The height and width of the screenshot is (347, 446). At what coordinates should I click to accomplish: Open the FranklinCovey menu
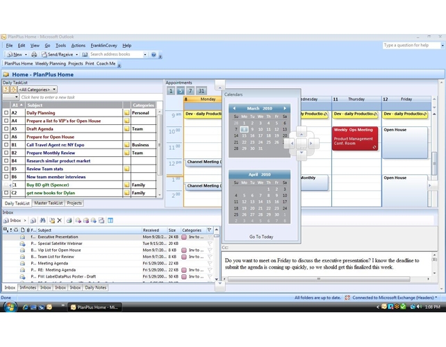(104, 46)
